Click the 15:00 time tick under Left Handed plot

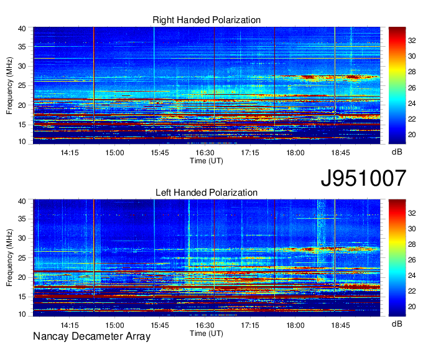114,325
